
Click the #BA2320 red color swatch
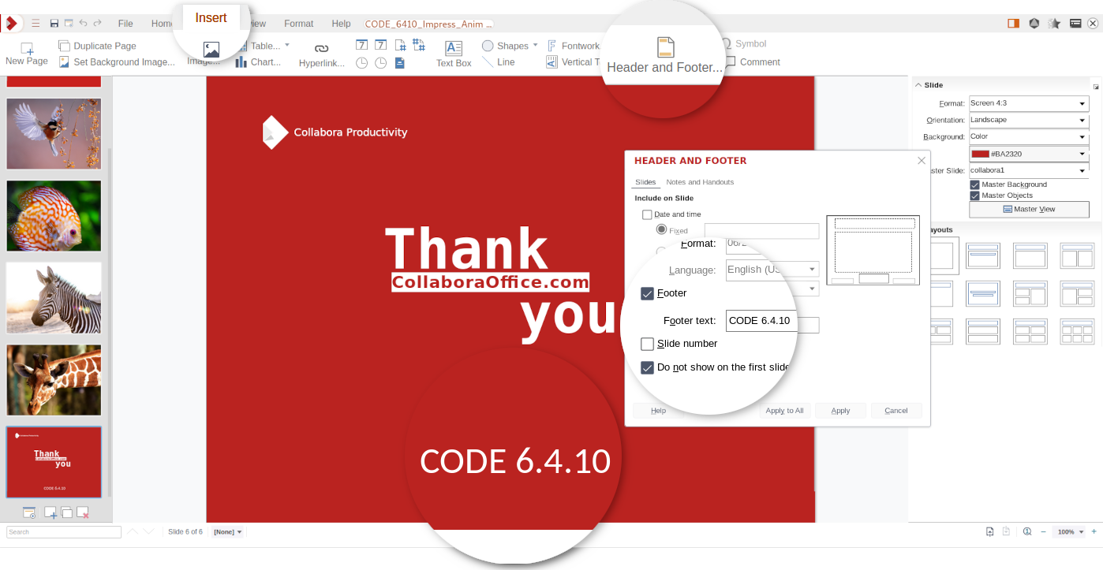(x=981, y=155)
